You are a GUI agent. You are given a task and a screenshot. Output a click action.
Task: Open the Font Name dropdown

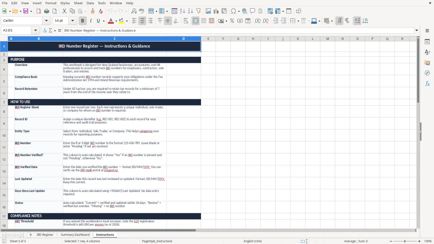(x=46, y=21)
